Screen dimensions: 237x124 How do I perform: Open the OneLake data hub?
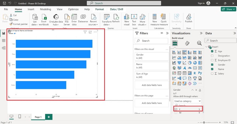pos(56,20)
